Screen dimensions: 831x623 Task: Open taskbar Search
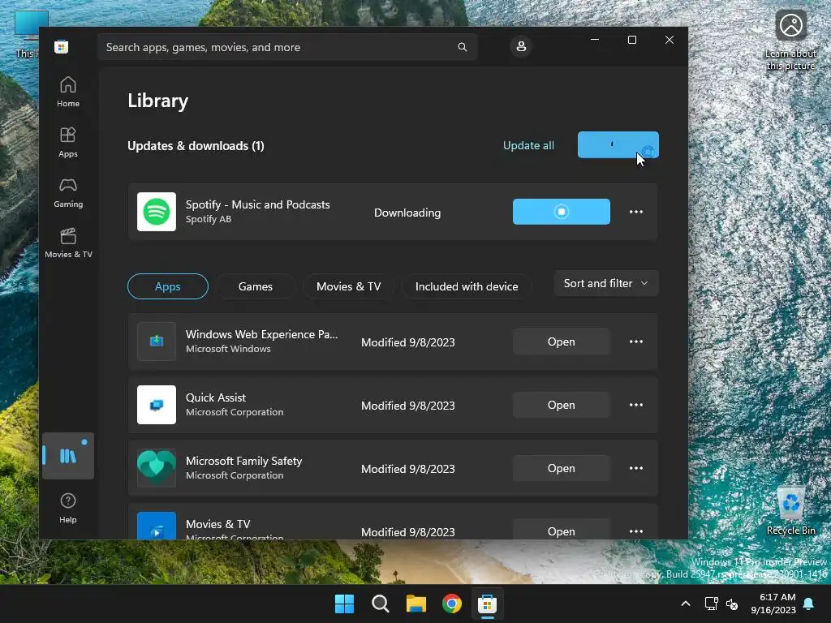click(380, 604)
